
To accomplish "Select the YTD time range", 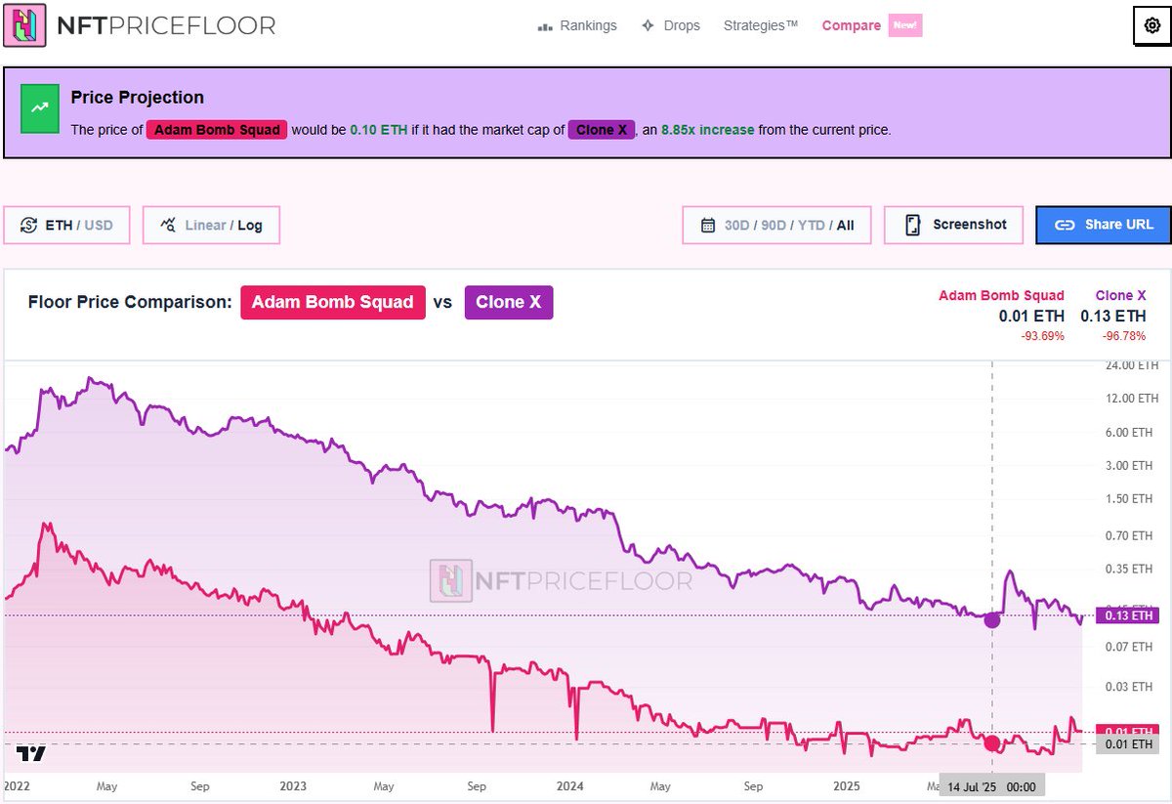I will (812, 226).
